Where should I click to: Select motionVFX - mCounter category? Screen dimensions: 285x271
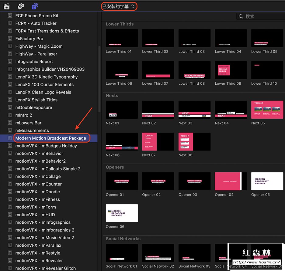pyautogui.click(x=49, y=184)
